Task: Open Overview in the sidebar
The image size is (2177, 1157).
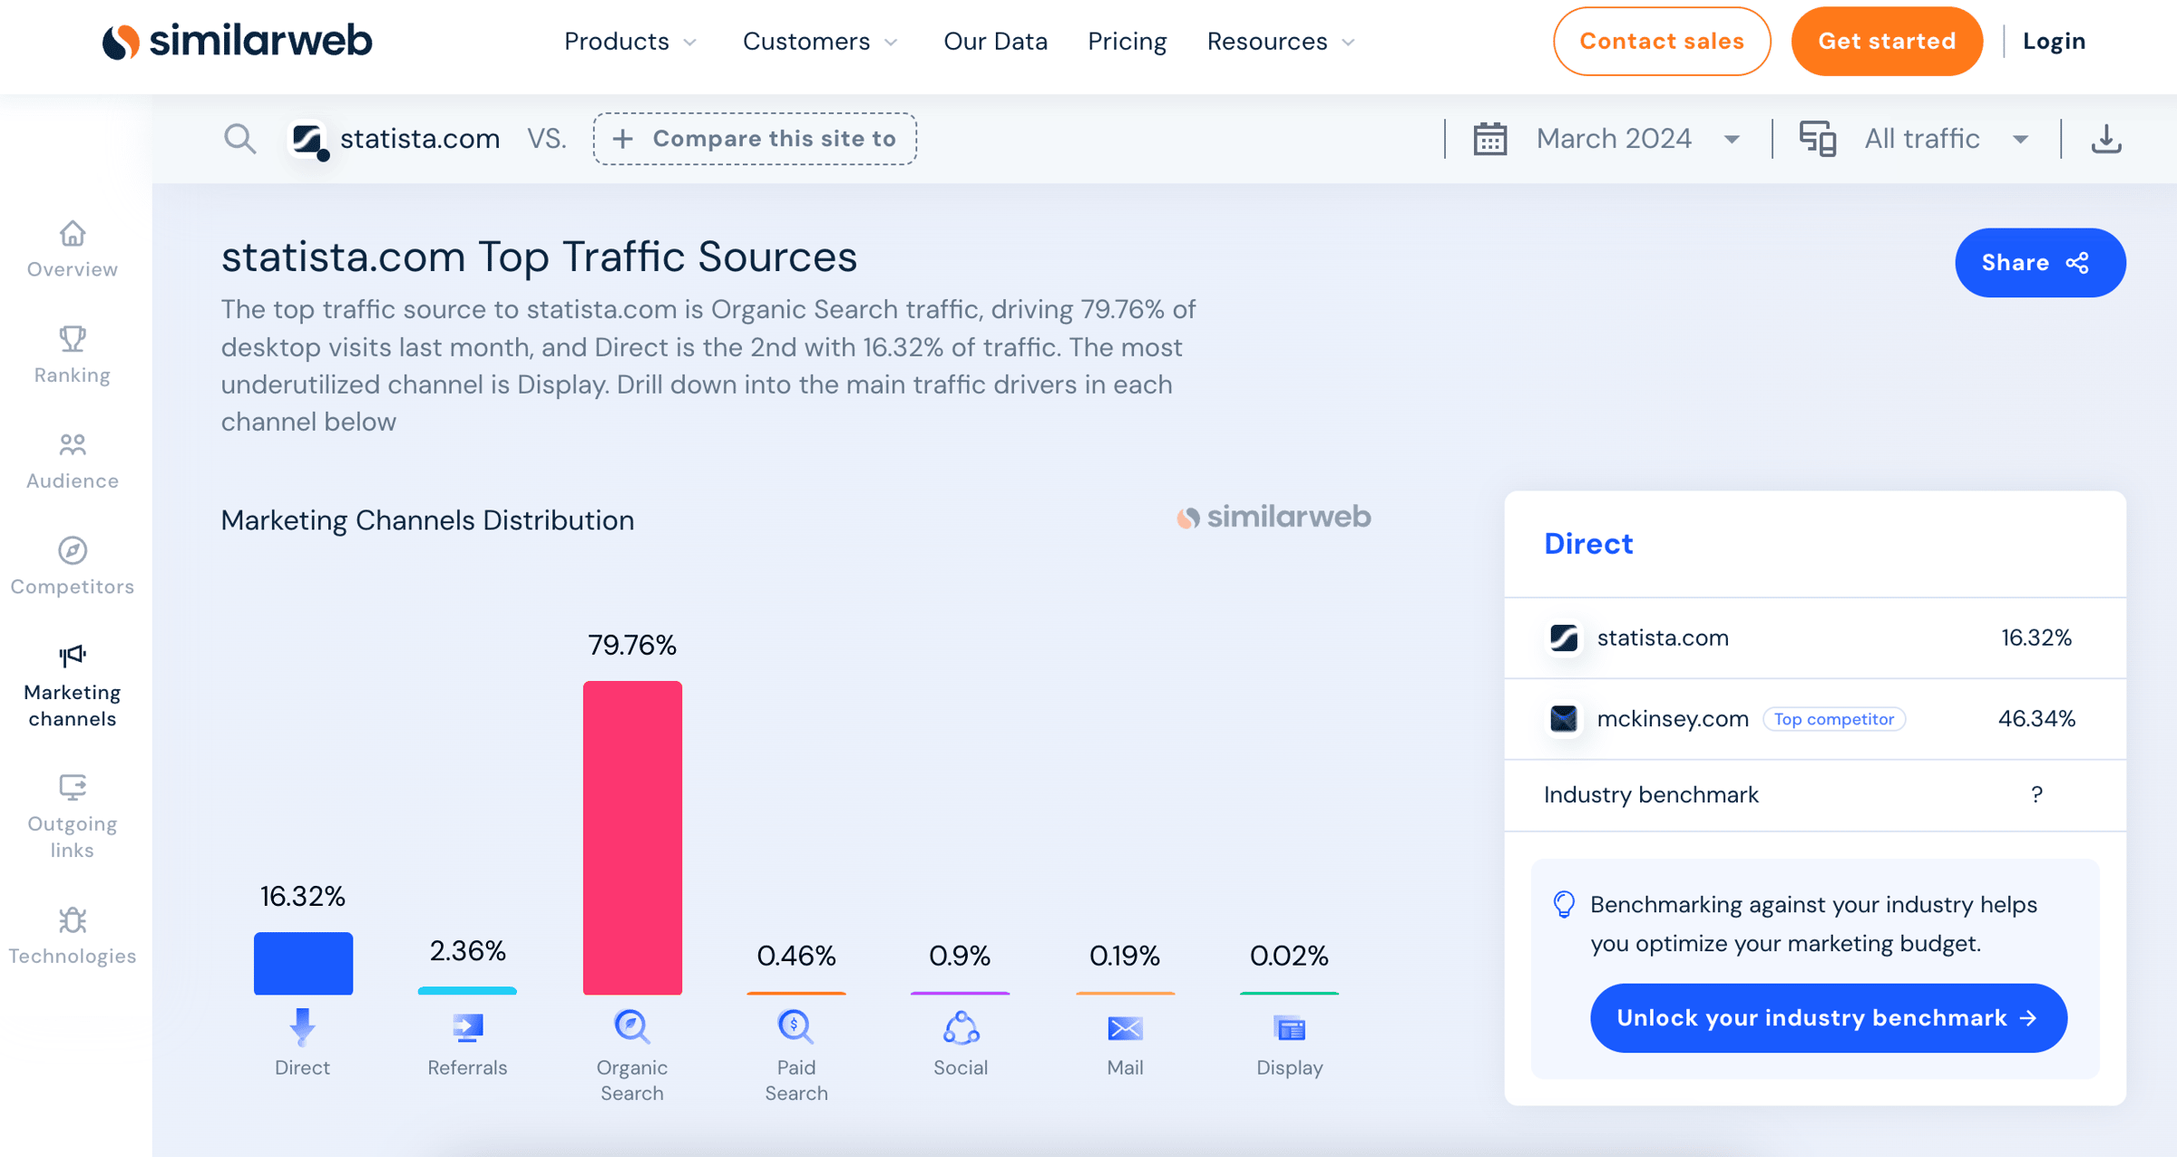Action: click(x=73, y=249)
